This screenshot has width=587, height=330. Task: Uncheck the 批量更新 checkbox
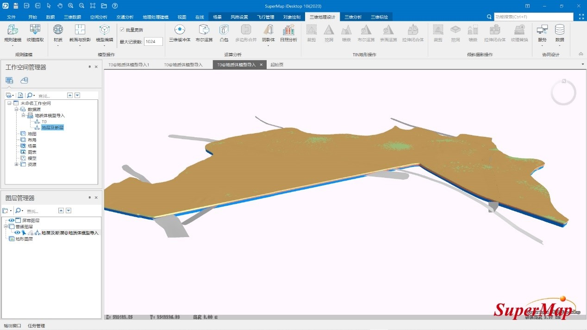coord(122,30)
